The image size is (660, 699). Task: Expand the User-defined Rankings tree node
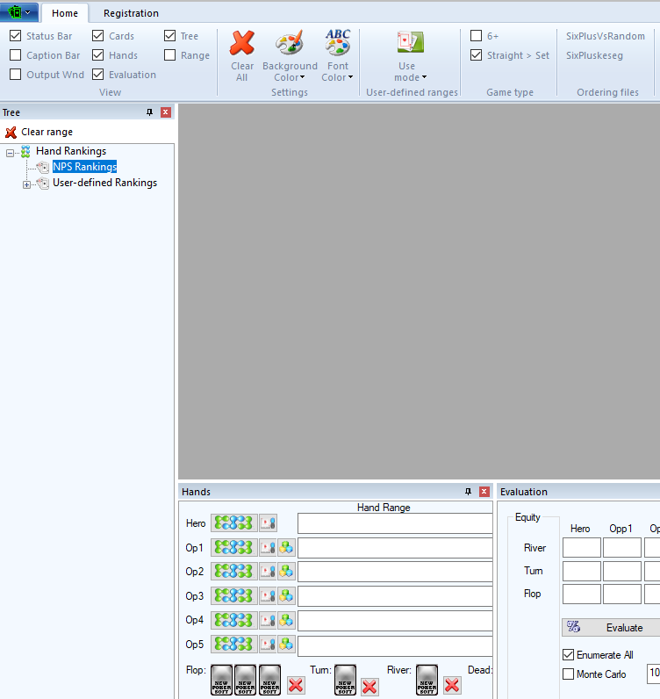[26, 184]
